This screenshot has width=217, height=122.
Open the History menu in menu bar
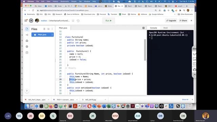point(55,1)
